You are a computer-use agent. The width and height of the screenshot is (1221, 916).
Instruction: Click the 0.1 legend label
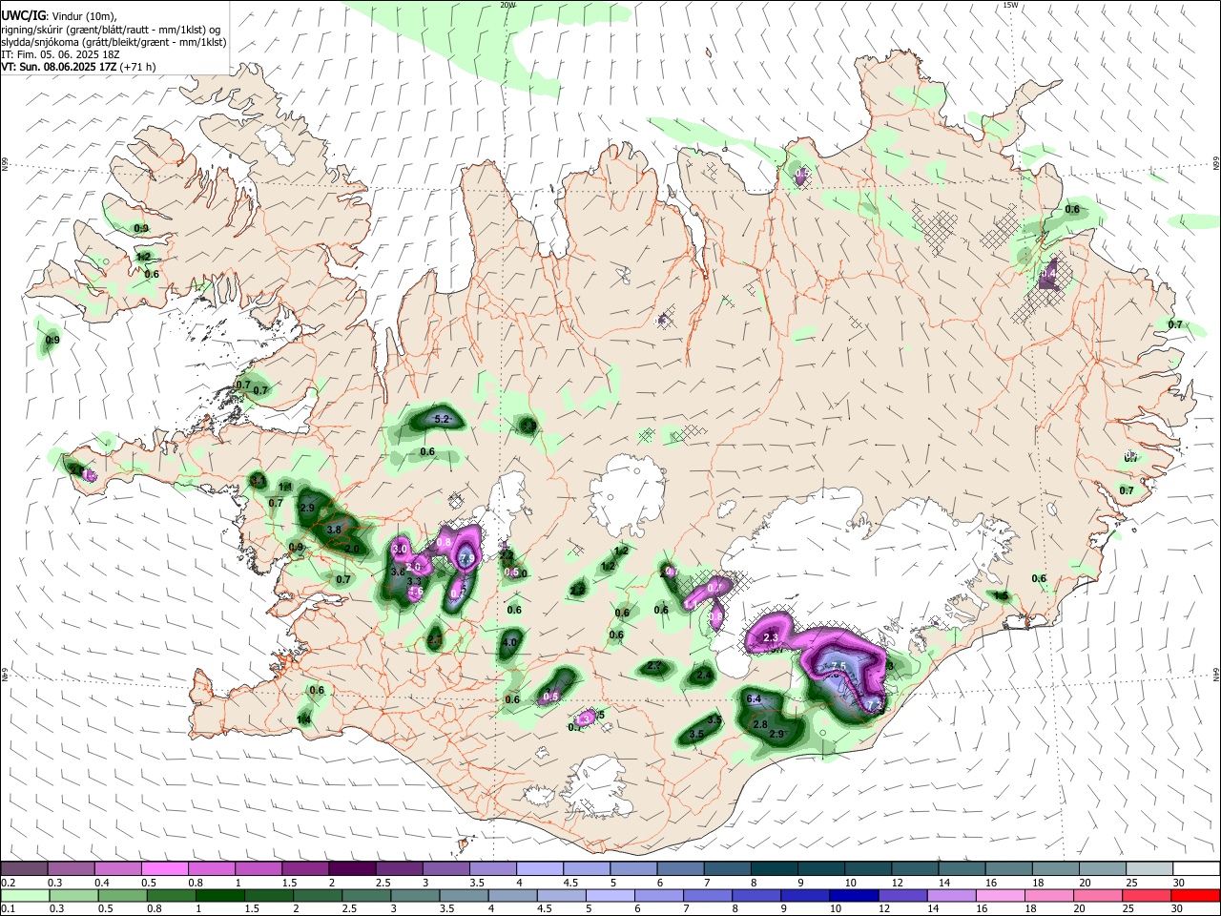tap(7, 909)
